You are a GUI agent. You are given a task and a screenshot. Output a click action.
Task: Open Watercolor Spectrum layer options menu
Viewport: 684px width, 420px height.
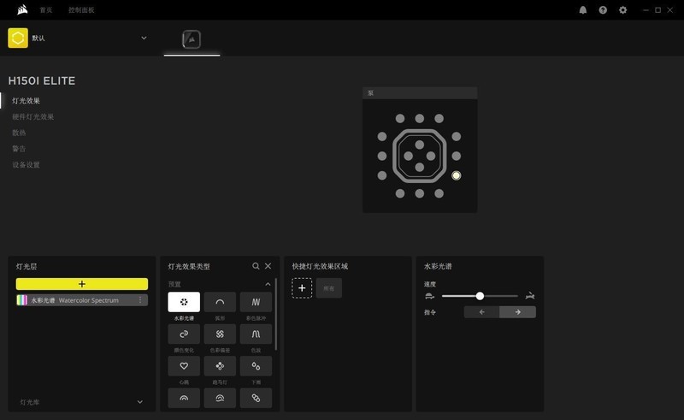coord(140,300)
